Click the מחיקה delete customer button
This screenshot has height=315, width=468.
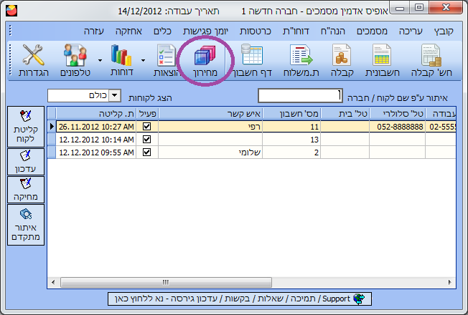point(26,190)
